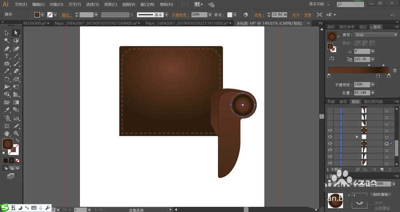400x212 pixels.
Task: Open the 窗口(W) menu
Action: click(x=148, y=4)
